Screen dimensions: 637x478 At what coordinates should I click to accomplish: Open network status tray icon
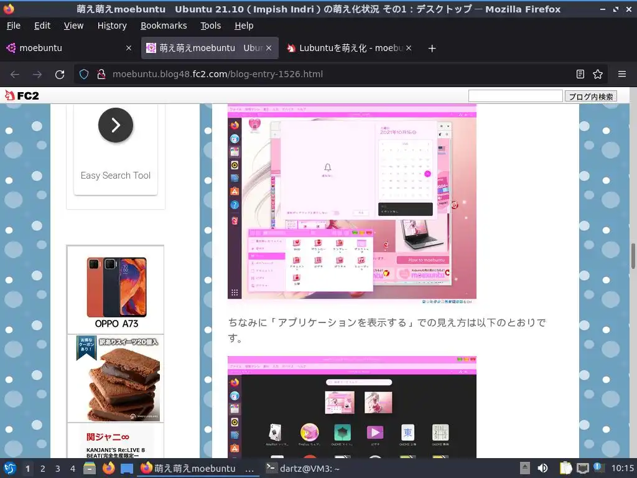coord(582,469)
